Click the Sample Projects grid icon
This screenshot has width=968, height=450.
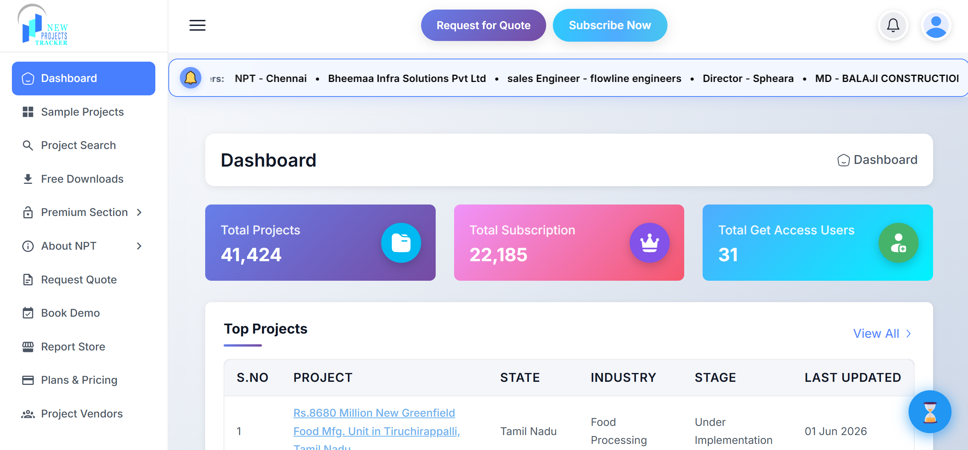tap(28, 112)
